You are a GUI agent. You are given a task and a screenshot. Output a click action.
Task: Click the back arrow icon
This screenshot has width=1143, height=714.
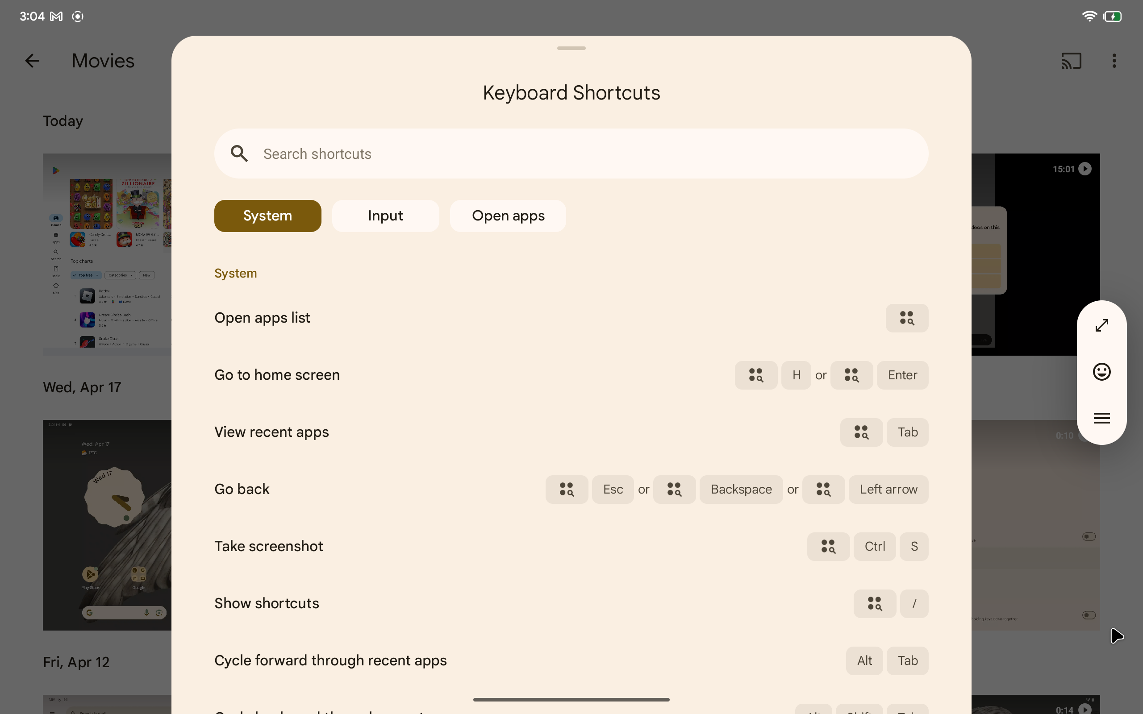click(x=30, y=60)
